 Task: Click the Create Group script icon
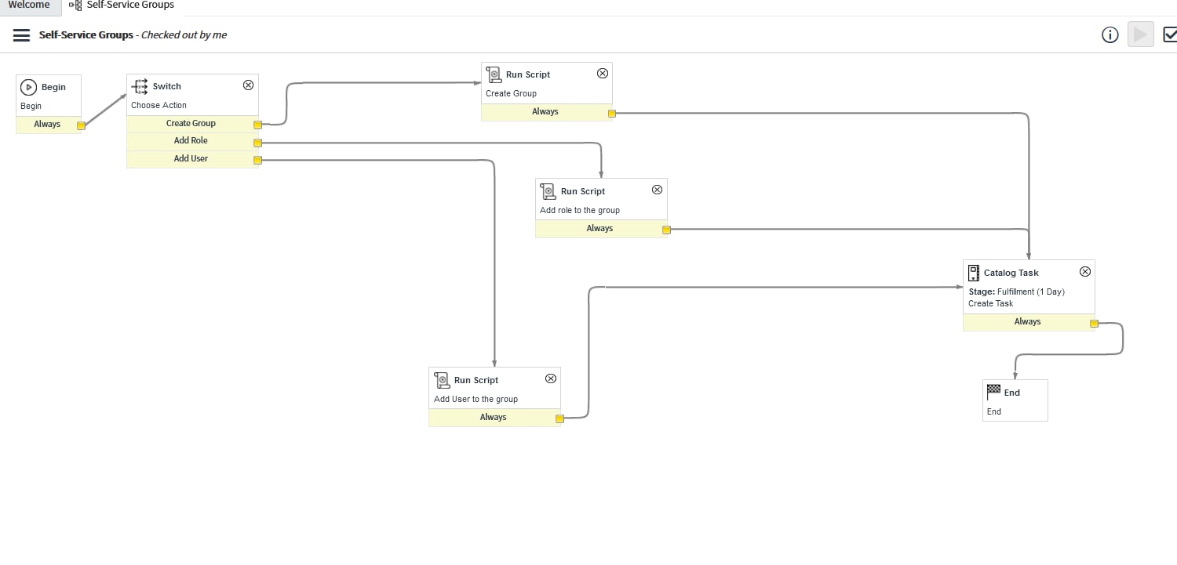[x=494, y=74]
